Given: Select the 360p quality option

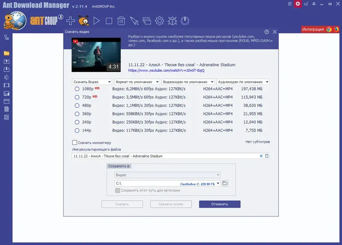Looking at the screenshot, I should click(x=77, y=114).
